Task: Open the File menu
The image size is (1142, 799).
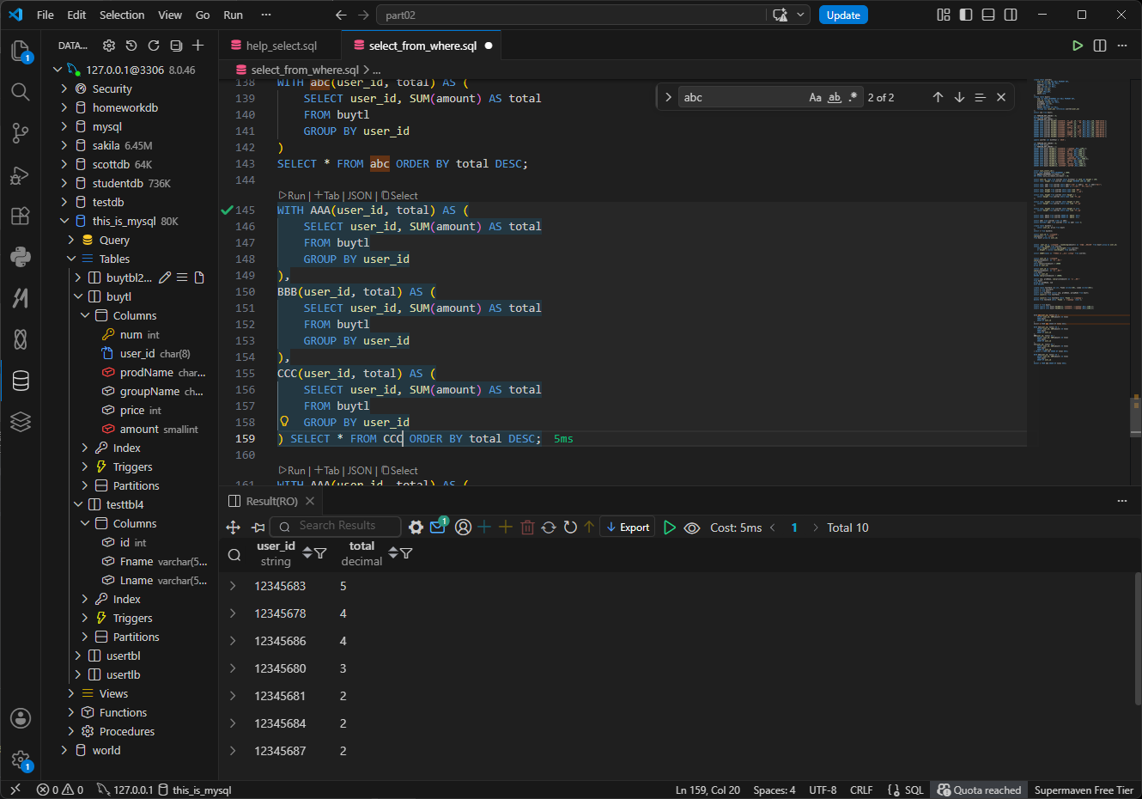Action: click(46, 15)
